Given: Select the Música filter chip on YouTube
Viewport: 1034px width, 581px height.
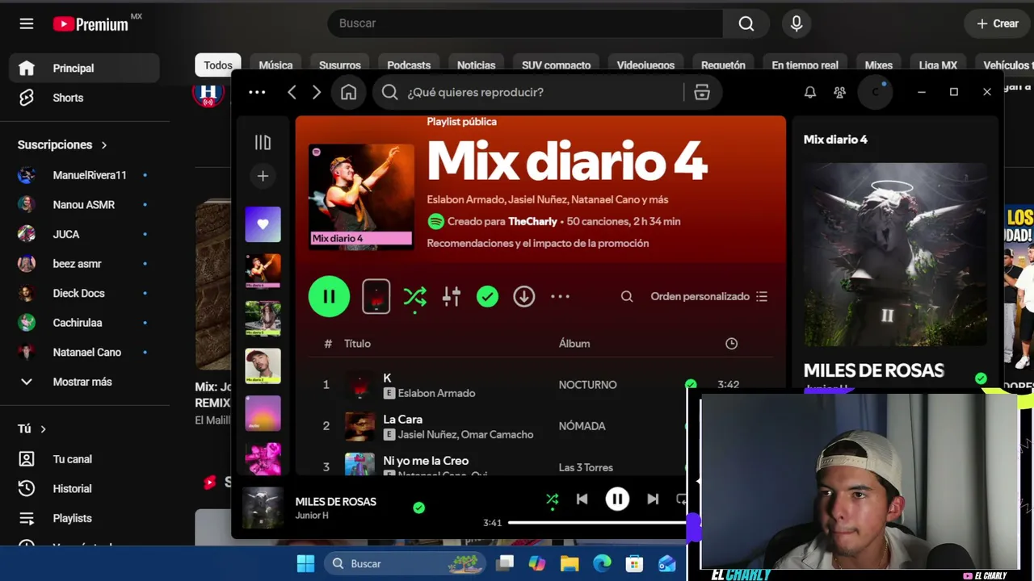Looking at the screenshot, I should 275,65.
